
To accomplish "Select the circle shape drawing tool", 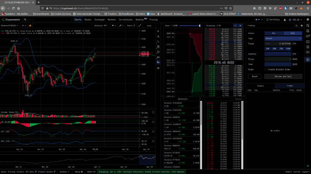I will point(158,52).
